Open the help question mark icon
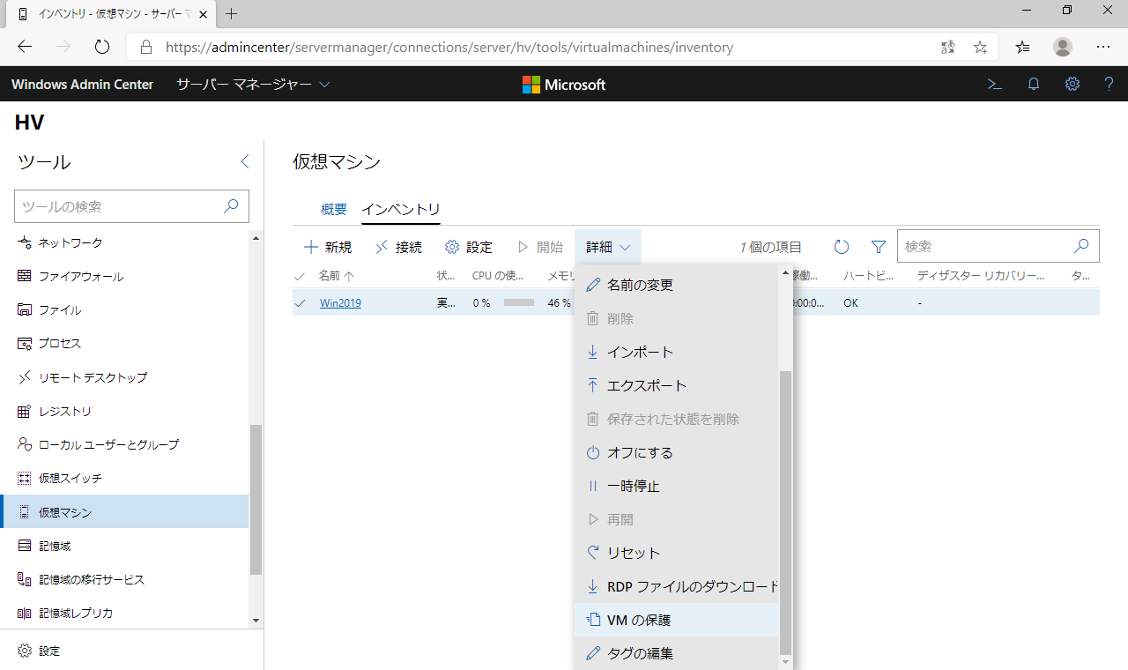The width and height of the screenshot is (1128, 670). pos(1109,85)
